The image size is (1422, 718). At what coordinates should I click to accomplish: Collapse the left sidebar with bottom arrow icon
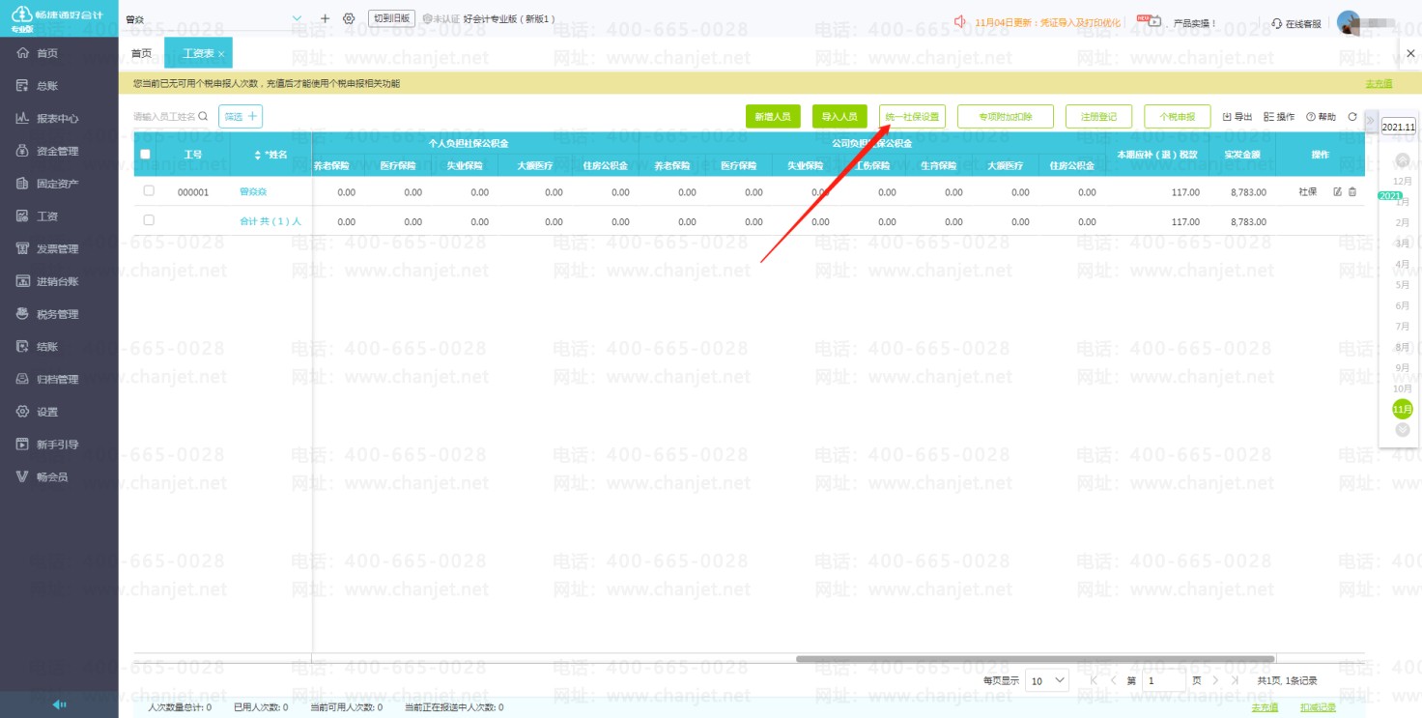tap(59, 704)
